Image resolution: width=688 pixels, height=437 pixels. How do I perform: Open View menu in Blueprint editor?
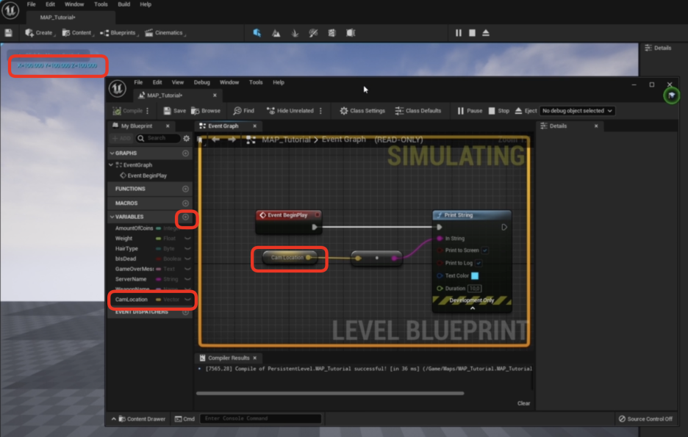[x=178, y=82]
